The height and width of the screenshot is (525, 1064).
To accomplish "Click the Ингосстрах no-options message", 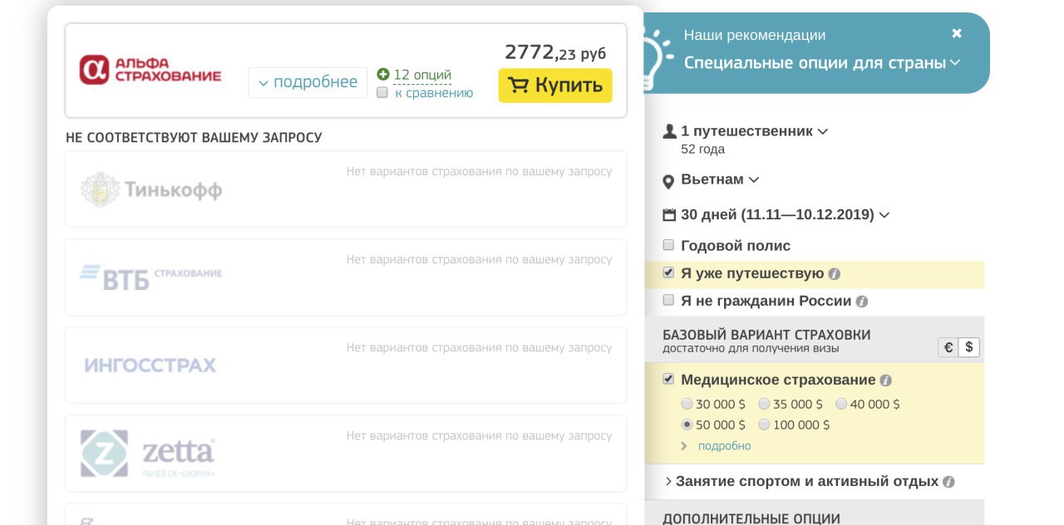I will click(479, 347).
